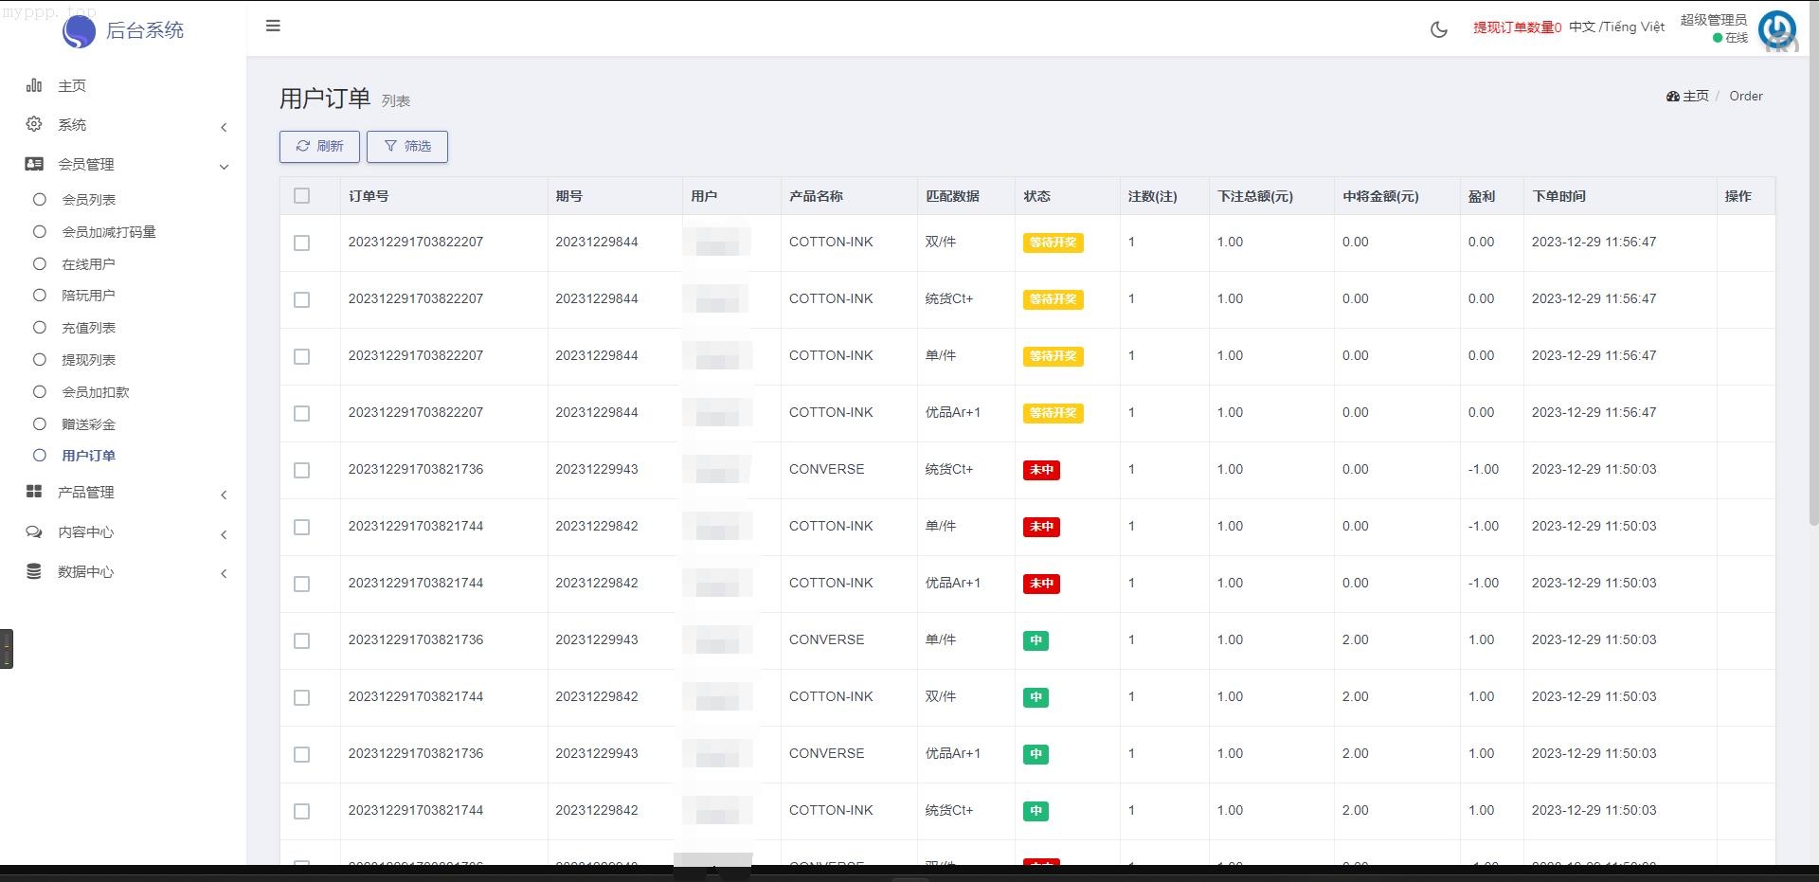The image size is (1819, 882).
Task: Click the 数据中心 database icon
Action: [x=34, y=571]
